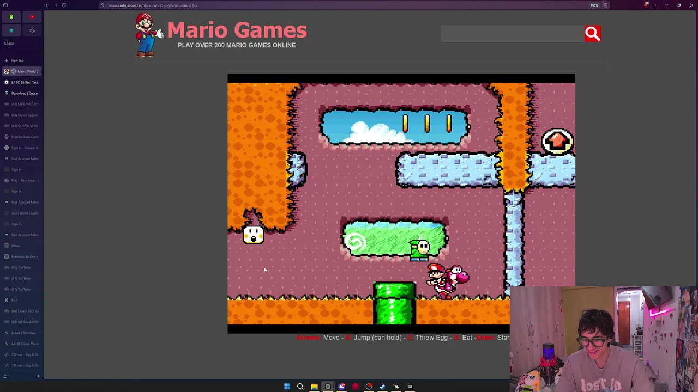Click the green Shy Guy enemy
Image resolution: width=698 pixels, height=392 pixels.
[x=419, y=250]
